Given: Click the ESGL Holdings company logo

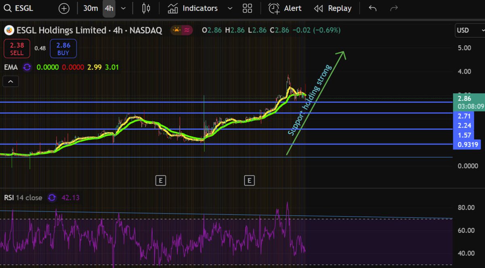Looking at the screenshot, I should coord(9,30).
